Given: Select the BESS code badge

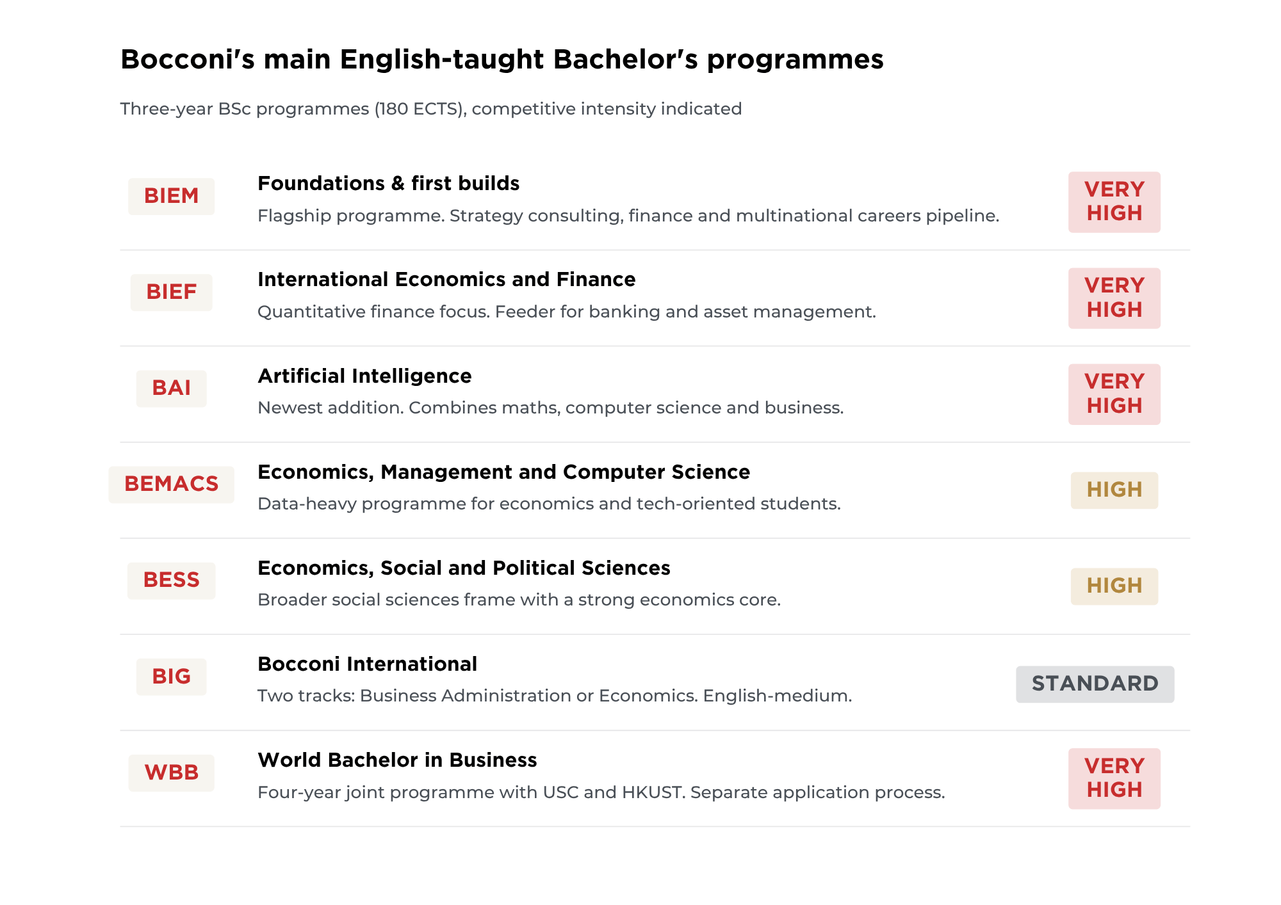Looking at the screenshot, I should click(171, 580).
